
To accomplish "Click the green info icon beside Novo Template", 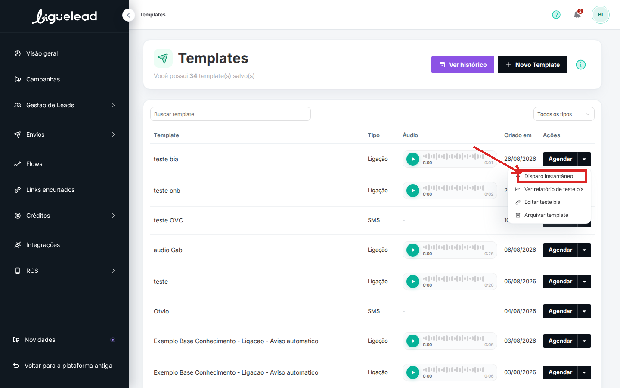I will [x=581, y=65].
